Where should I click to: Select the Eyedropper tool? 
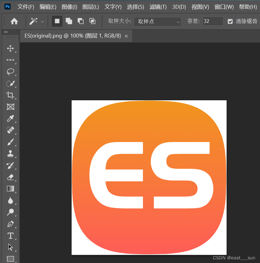(10, 118)
